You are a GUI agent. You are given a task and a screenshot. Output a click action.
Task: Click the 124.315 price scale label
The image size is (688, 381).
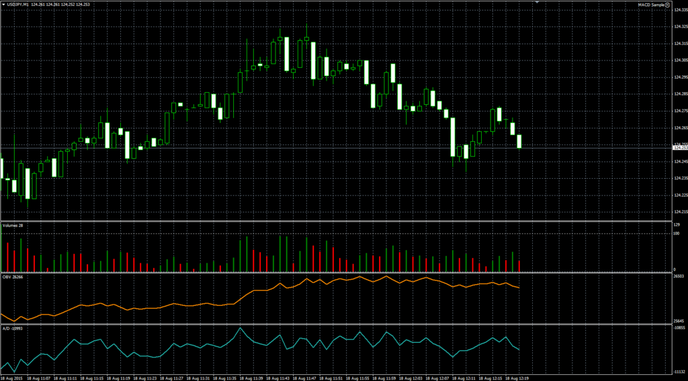(680, 44)
